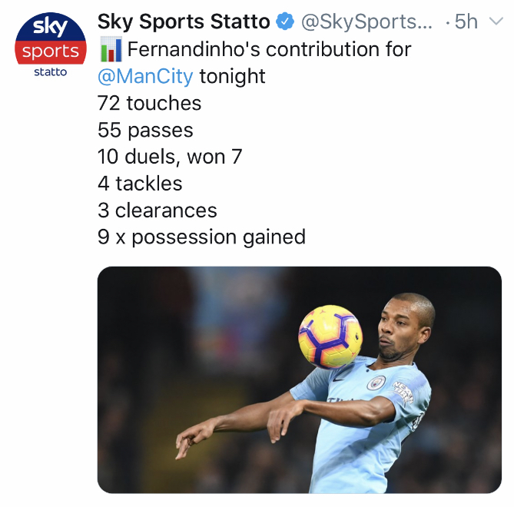Click the 5h tweet timestamp
Viewport: 514px width, 507px height.
[466, 22]
